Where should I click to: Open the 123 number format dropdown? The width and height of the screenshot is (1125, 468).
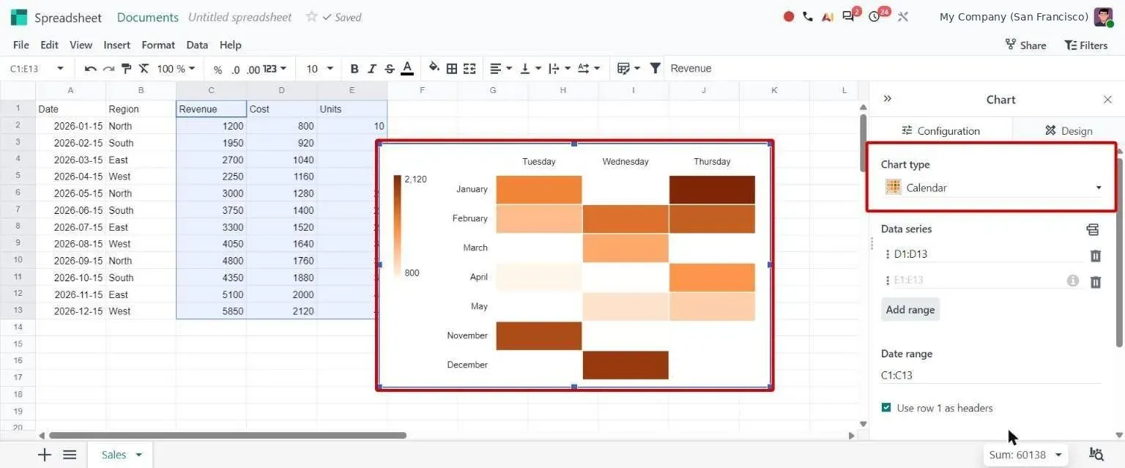pyautogui.click(x=275, y=69)
